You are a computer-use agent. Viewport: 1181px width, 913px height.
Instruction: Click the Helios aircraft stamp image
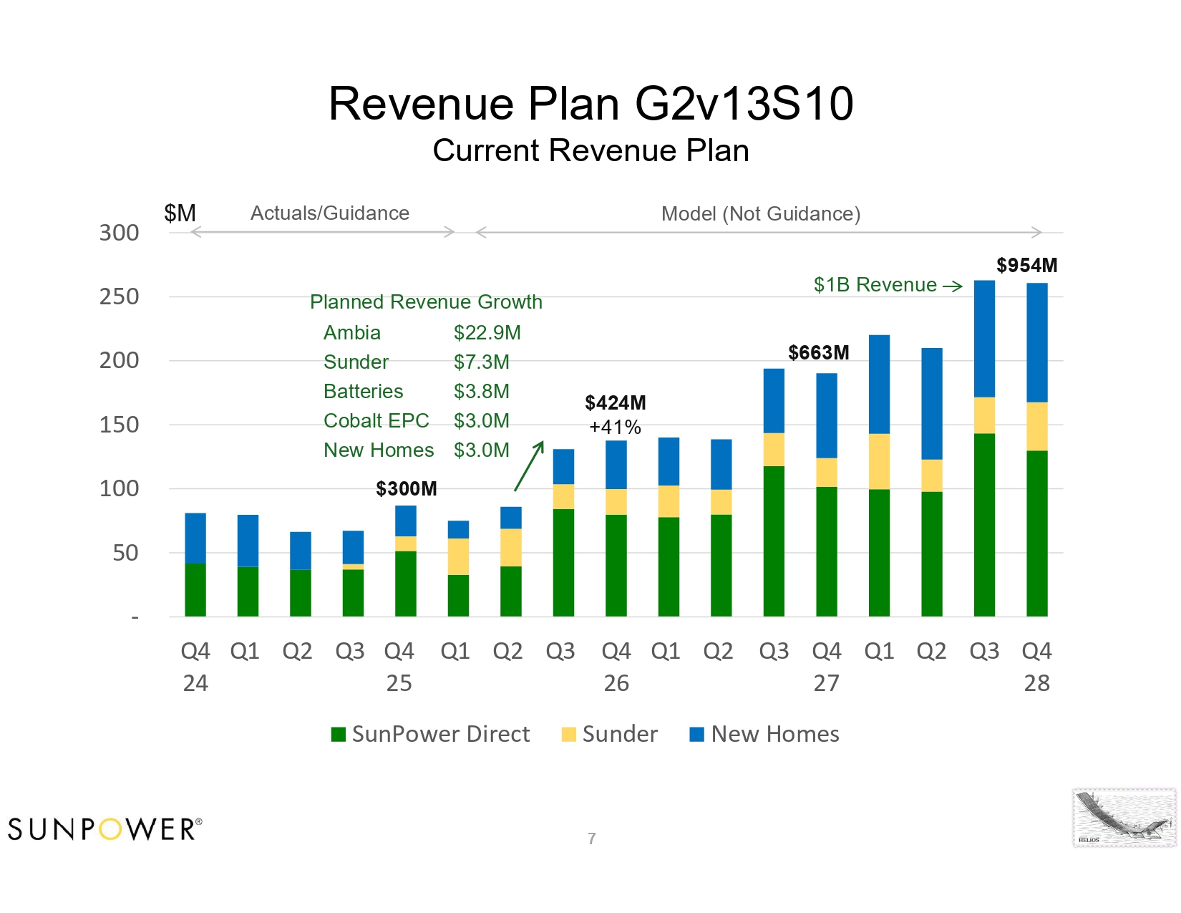[x=1124, y=818]
